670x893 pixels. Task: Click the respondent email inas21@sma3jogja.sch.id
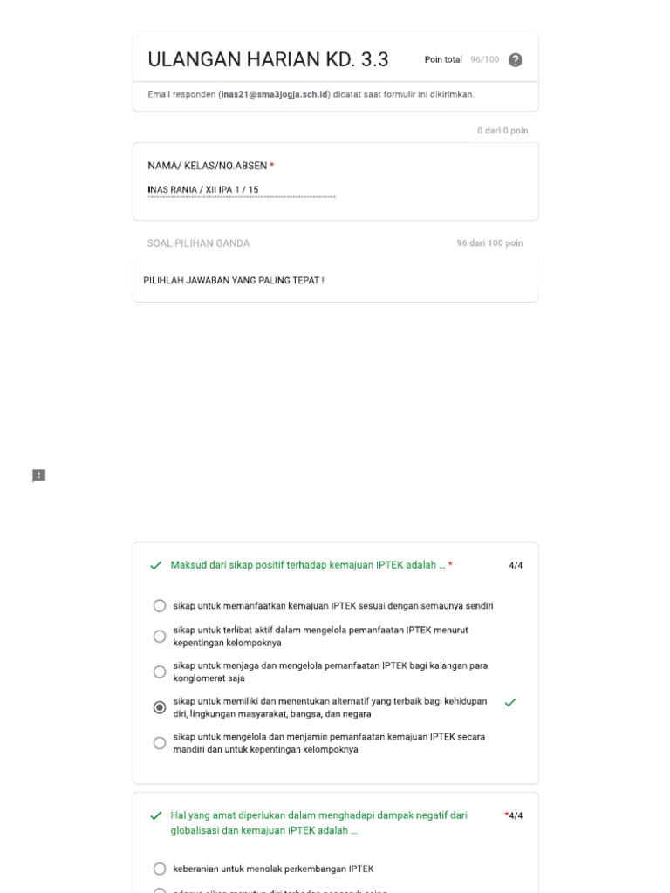coord(275,94)
